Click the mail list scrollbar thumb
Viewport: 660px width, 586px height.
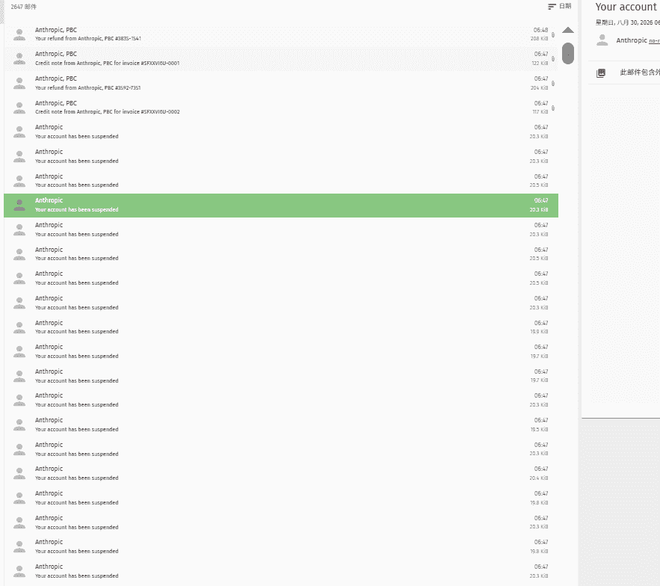pyautogui.click(x=568, y=54)
